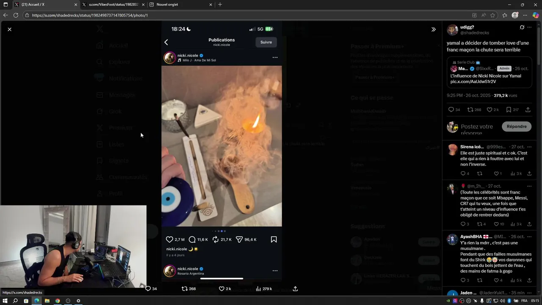Open Read aloud icon in address bar

pos(484,15)
